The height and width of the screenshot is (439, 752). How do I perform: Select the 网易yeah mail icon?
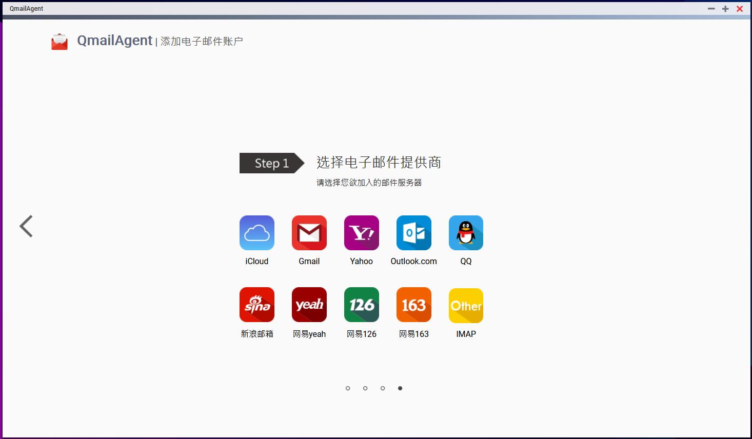309,305
